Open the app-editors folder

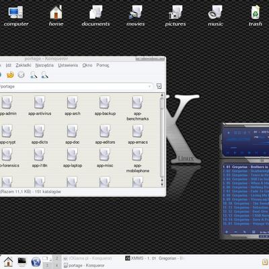click(105, 134)
